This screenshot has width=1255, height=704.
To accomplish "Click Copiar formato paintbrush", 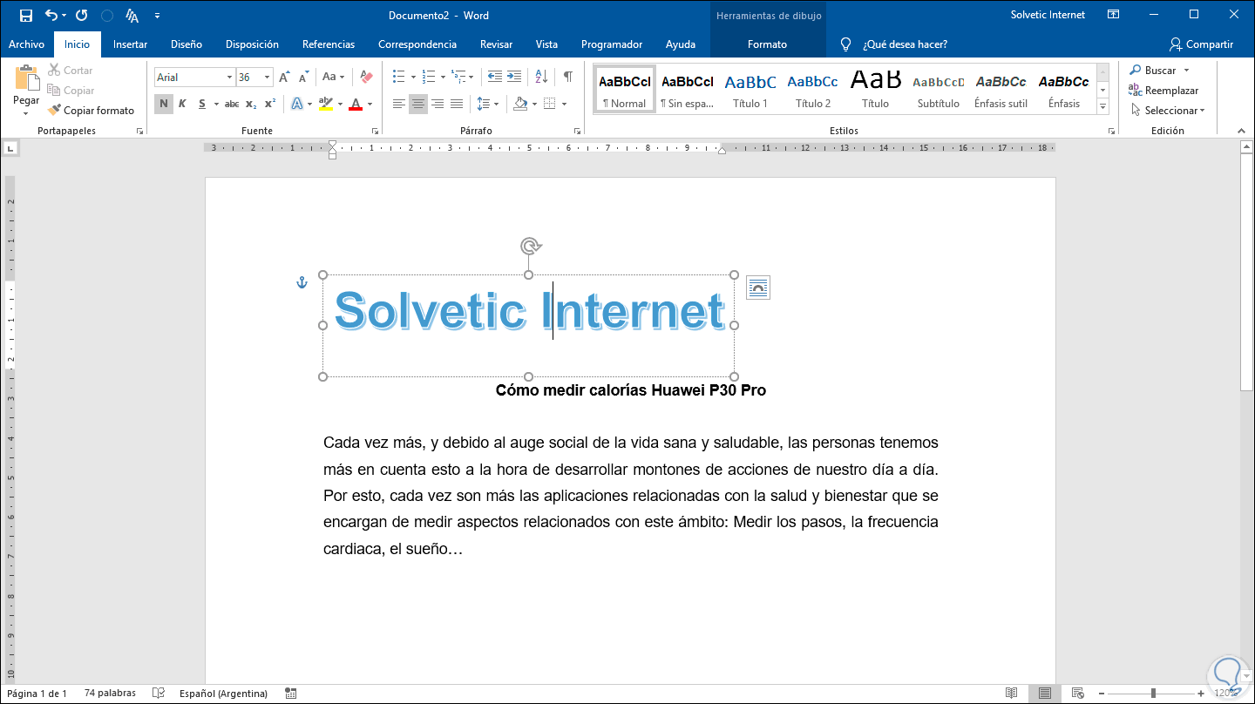I will 92,111.
